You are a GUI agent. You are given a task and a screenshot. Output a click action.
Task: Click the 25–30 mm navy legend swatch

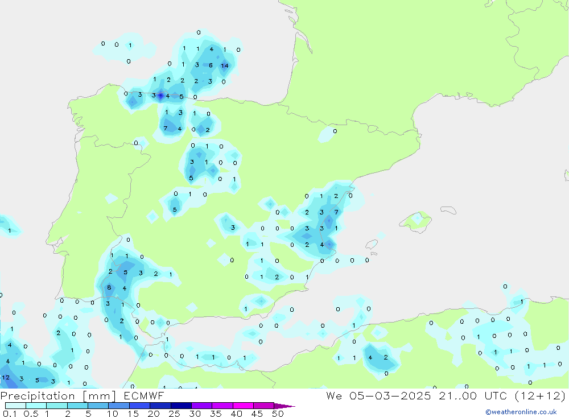[x=181, y=406]
